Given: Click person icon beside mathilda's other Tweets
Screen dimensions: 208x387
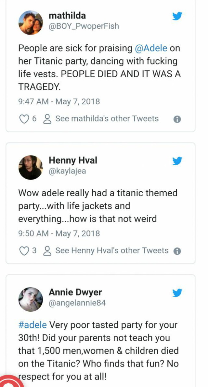Looking at the screenshot, I should 47,119.
